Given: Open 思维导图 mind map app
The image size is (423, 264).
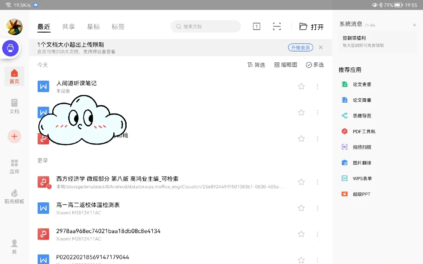Looking at the screenshot, I should [x=357, y=116].
